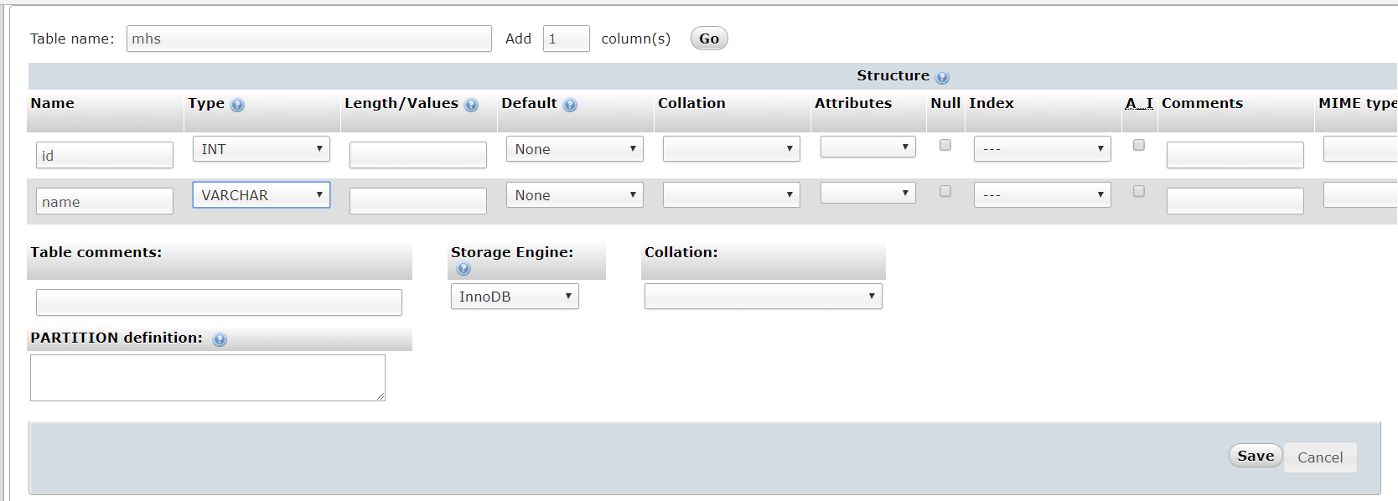Open Storage Engine help icon
Screen dimensions: 1398x501
tap(463, 269)
